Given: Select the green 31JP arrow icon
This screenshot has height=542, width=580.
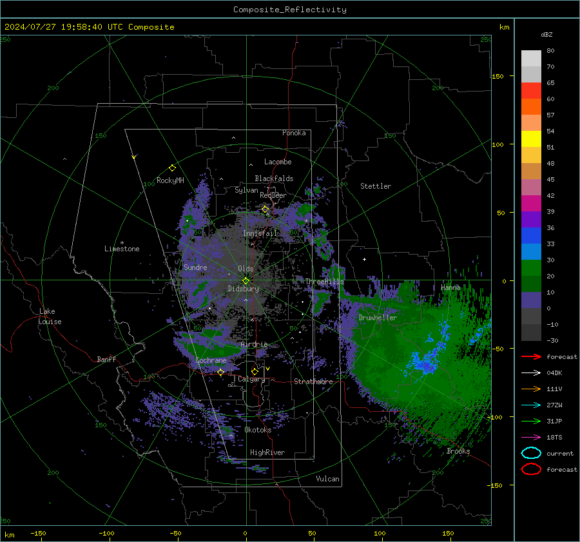Looking at the screenshot, I should [531, 421].
